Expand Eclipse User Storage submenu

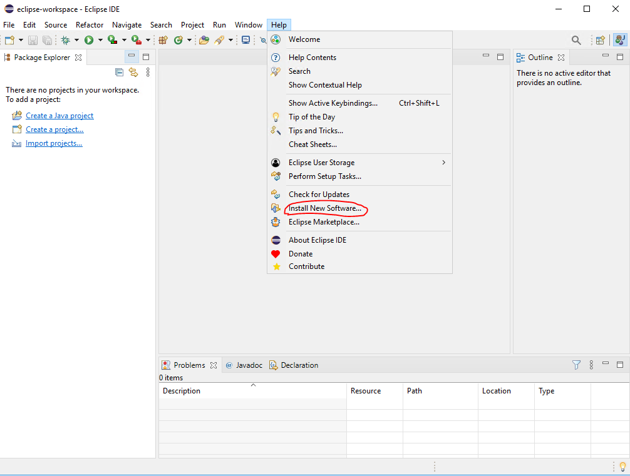click(x=359, y=163)
